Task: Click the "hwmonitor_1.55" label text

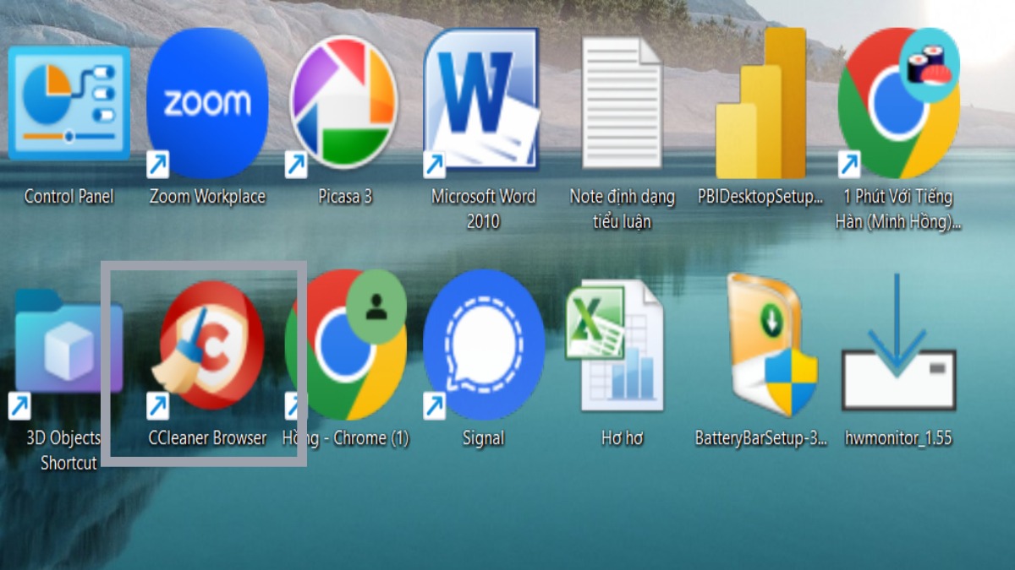Action: click(x=898, y=437)
